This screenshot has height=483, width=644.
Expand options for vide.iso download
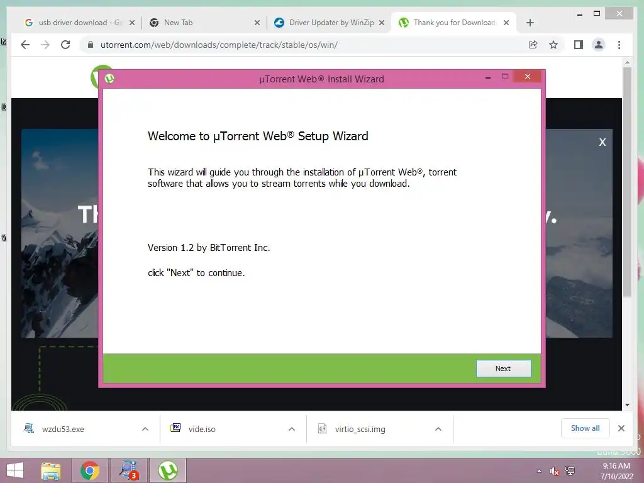(292, 429)
